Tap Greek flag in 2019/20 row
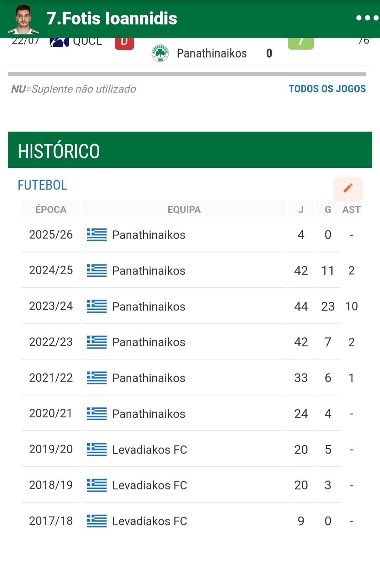Image resolution: width=380 pixels, height=562 pixels. coord(97,449)
